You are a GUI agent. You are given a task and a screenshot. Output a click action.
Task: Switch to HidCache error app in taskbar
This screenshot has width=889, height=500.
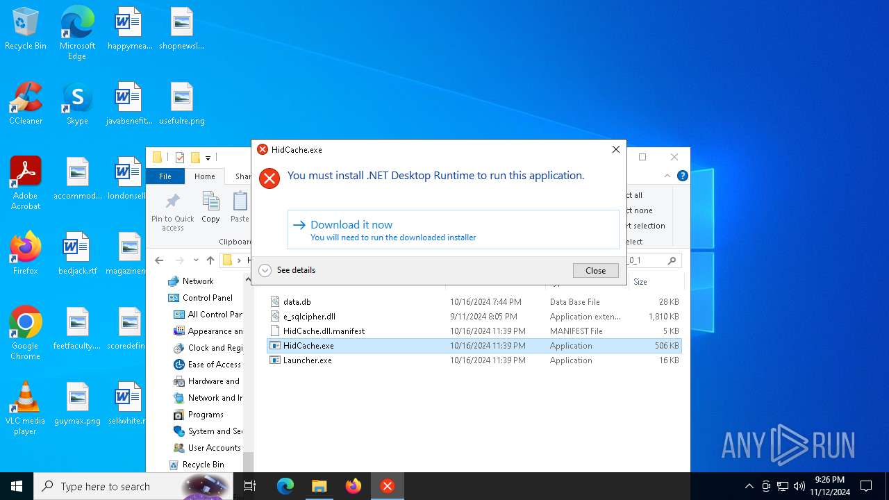[388, 486]
